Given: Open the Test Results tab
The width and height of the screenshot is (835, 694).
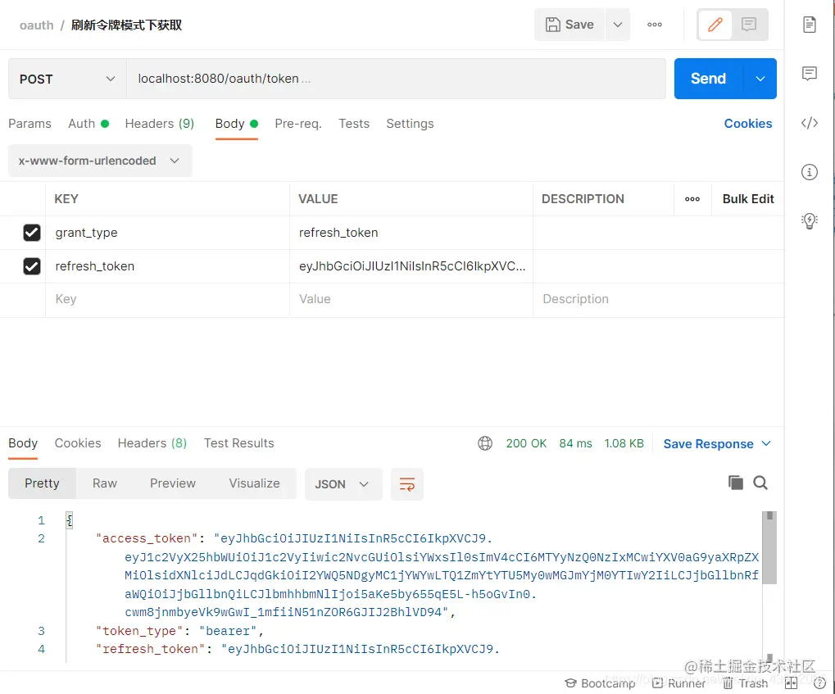Looking at the screenshot, I should (239, 443).
